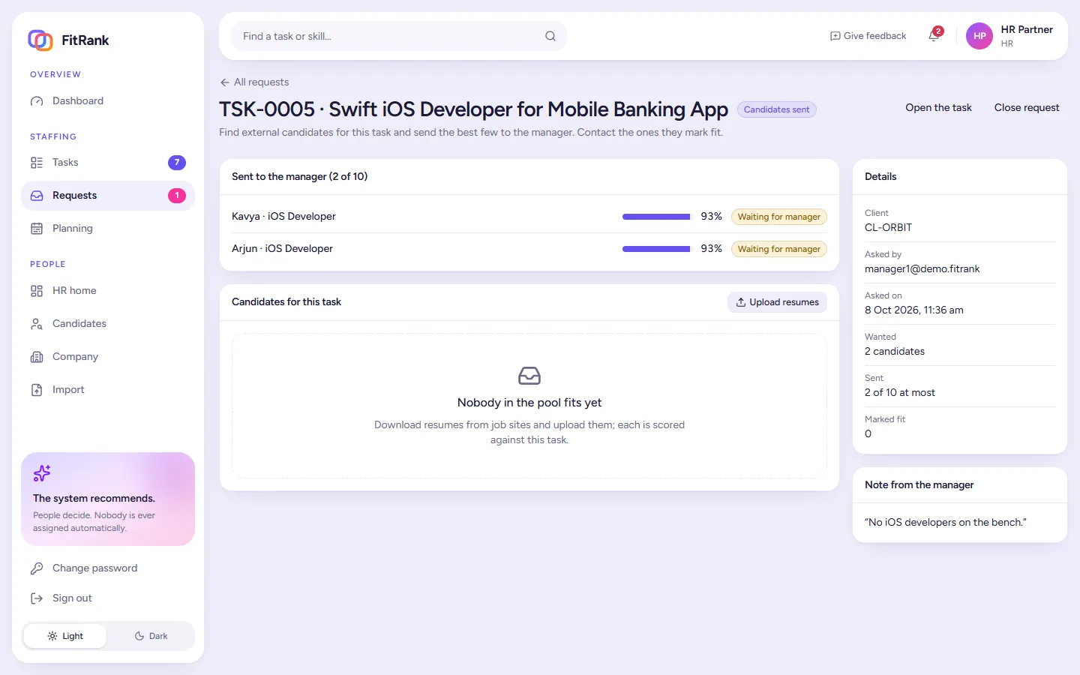Click the Requests count badge 1
Image resolution: width=1080 pixels, height=675 pixels.
point(177,196)
